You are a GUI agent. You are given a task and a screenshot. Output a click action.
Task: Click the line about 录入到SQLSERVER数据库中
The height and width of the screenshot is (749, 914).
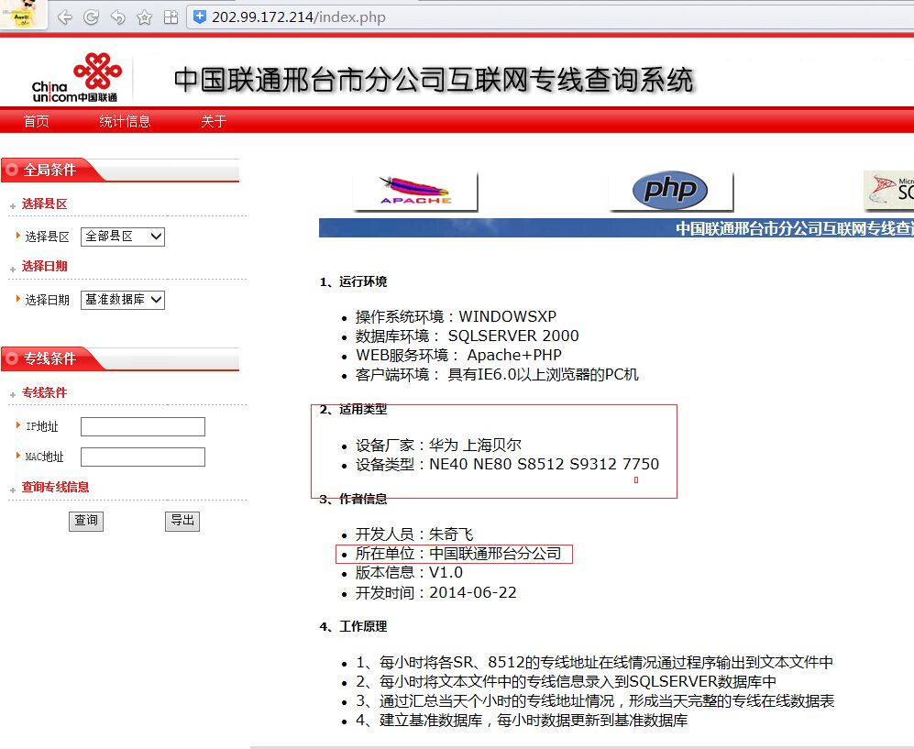(566, 682)
